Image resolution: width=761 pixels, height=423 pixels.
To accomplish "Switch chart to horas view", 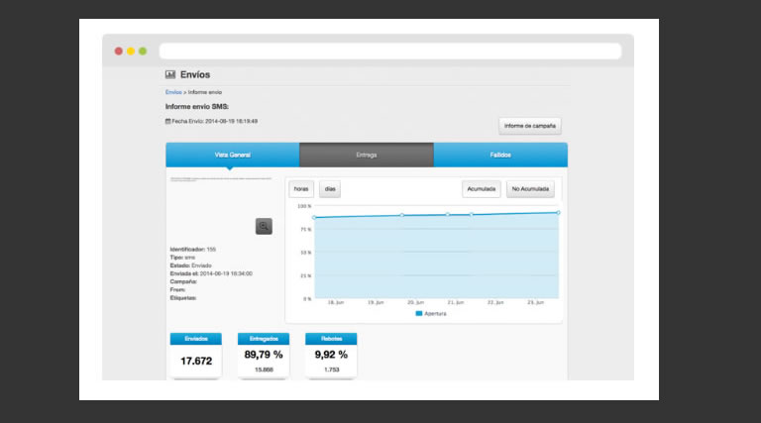I will pyautogui.click(x=301, y=188).
